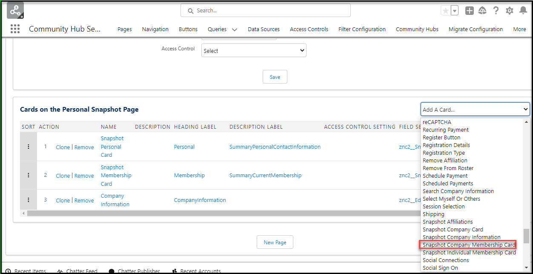Open the Setup gear icon
This screenshot has width=533, height=274.
pyautogui.click(x=509, y=11)
